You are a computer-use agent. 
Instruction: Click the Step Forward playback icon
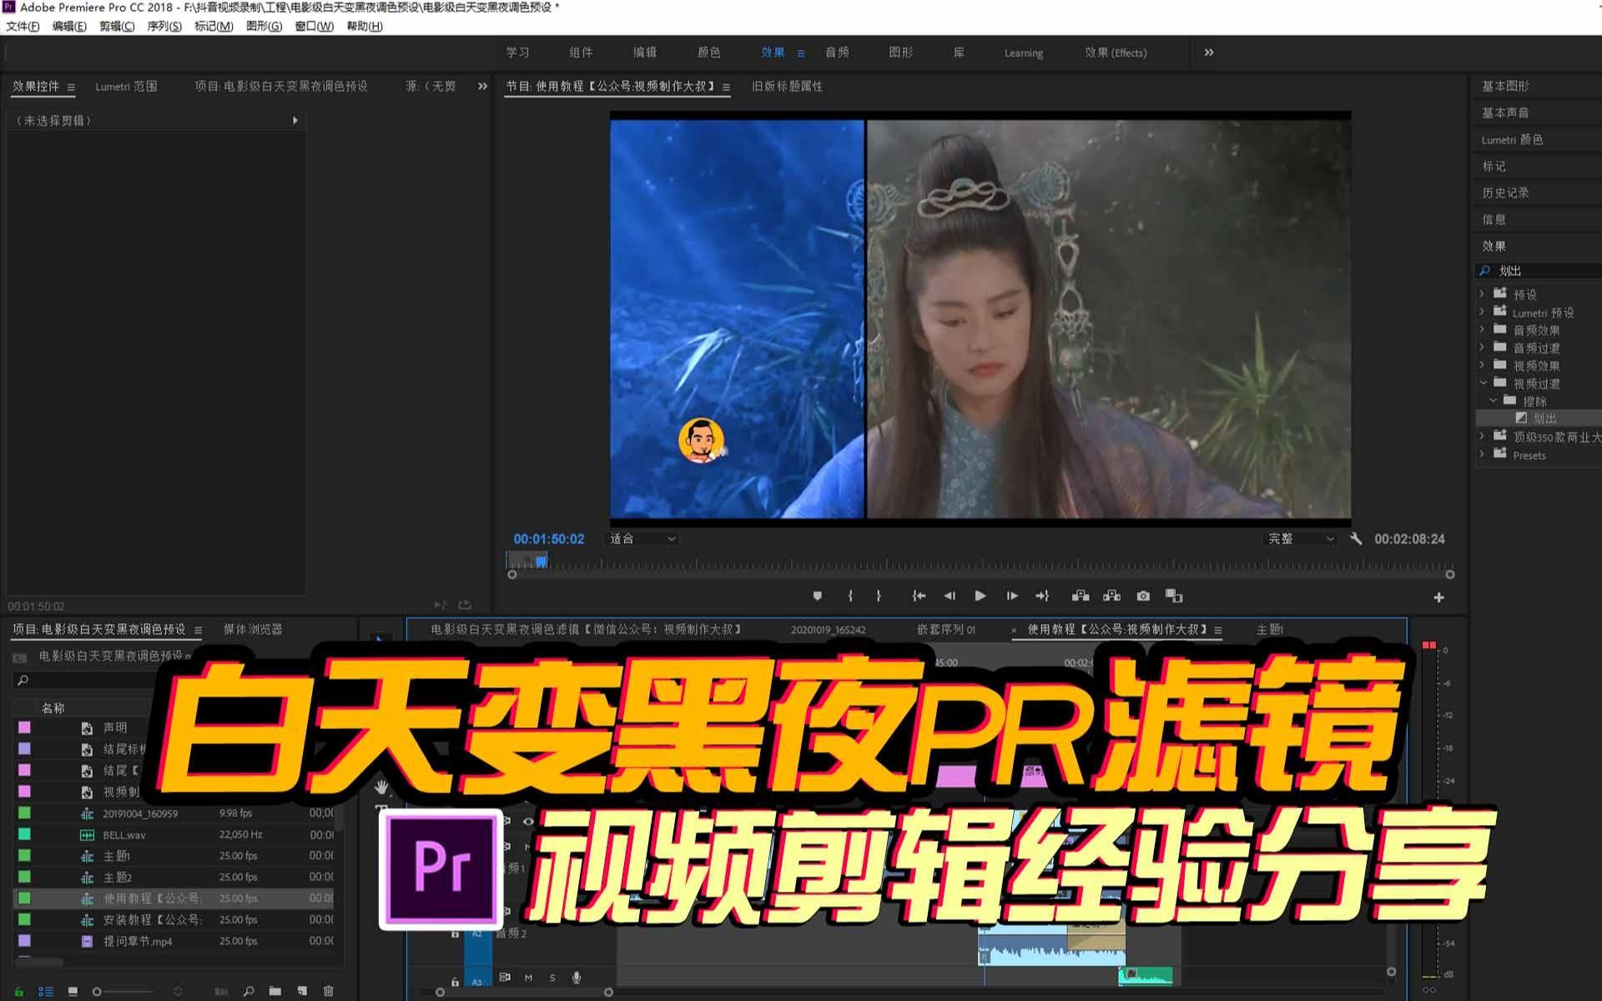[x=1011, y=596]
